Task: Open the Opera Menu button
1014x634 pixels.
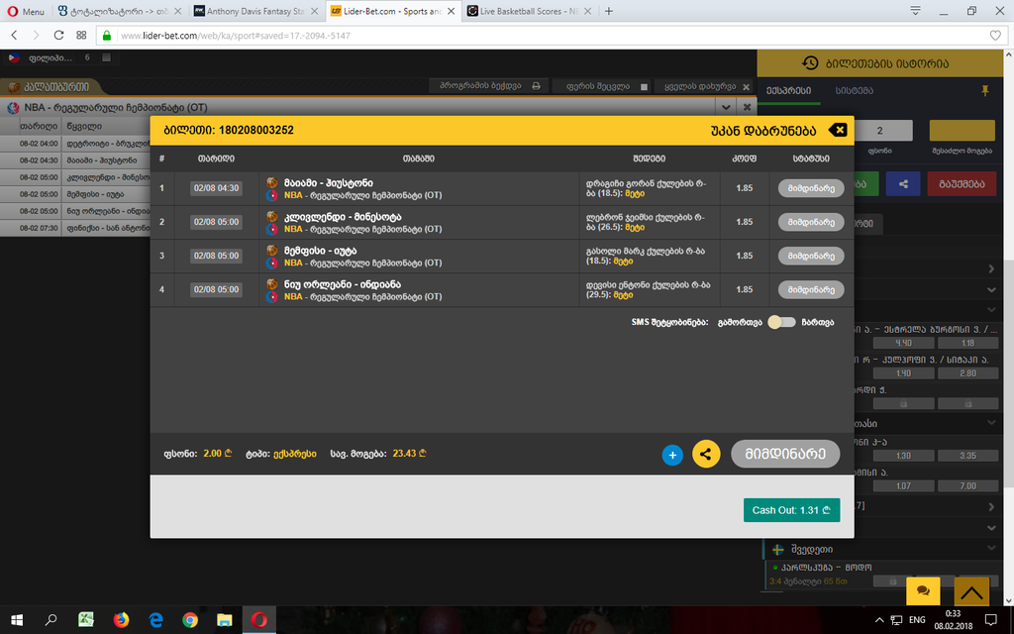Action: (x=26, y=11)
